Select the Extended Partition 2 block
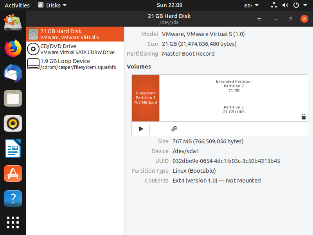Viewport: 313px width, 235px height. (234, 86)
